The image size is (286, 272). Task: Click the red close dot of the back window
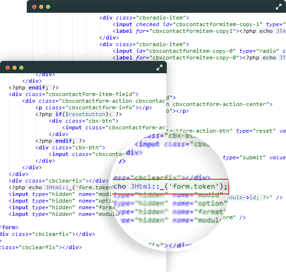click(x=34, y=7)
